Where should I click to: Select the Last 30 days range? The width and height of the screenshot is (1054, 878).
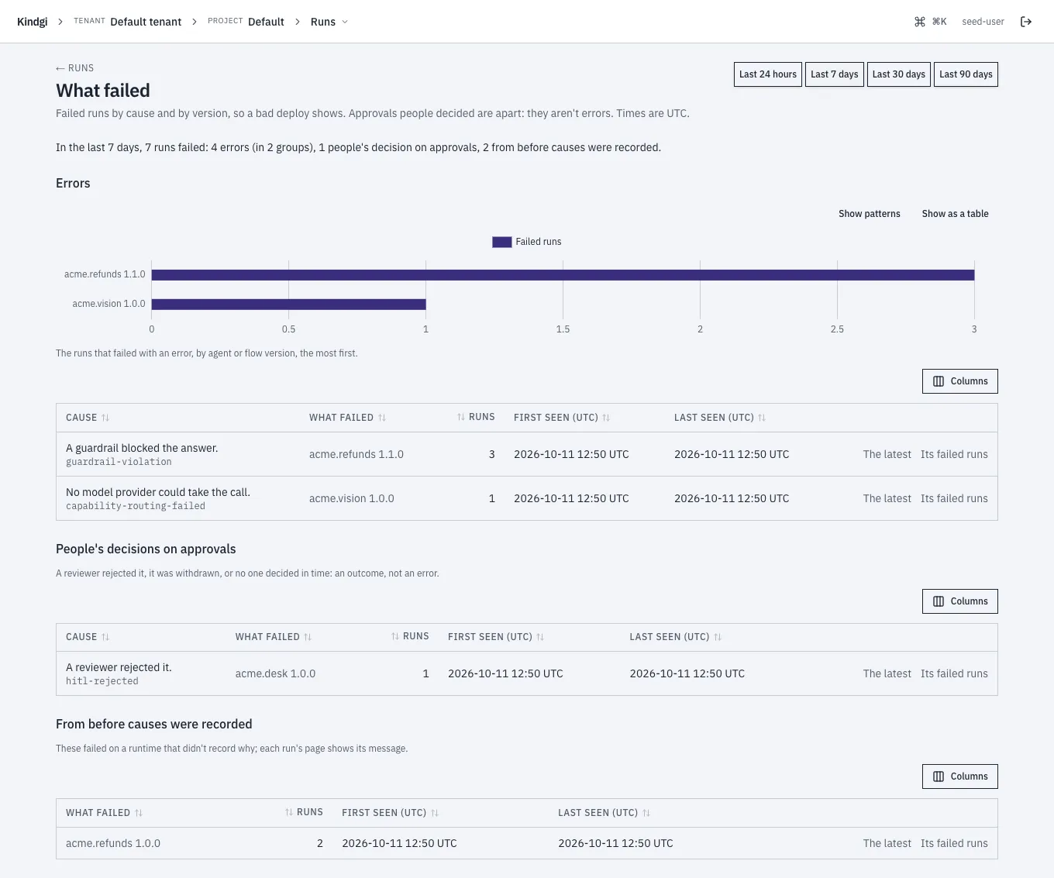click(899, 74)
